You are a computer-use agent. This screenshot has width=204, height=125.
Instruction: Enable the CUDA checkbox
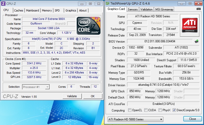pos(146,110)
